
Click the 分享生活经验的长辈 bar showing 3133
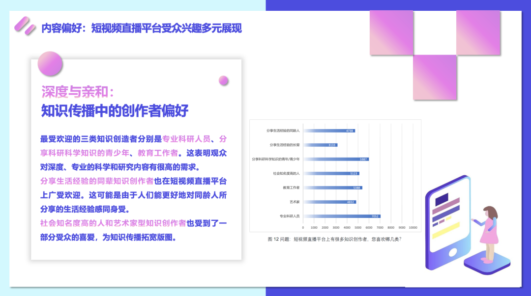click(x=320, y=145)
